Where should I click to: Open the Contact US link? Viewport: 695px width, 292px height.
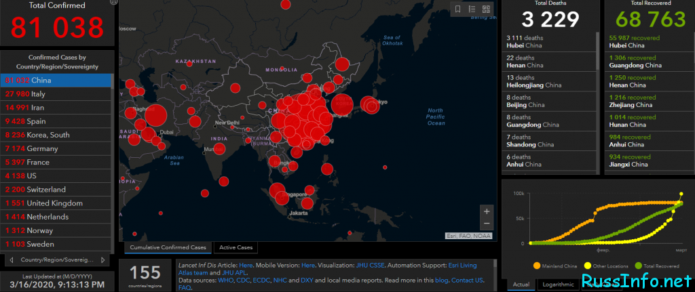(x=467, y=280)
